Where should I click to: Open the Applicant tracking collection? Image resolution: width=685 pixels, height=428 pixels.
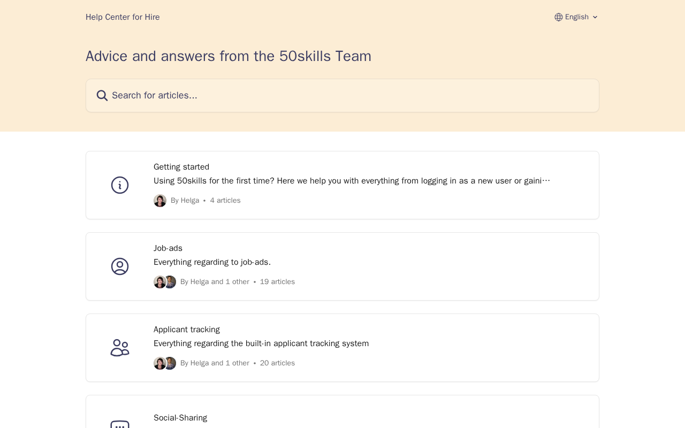(187, 330)
